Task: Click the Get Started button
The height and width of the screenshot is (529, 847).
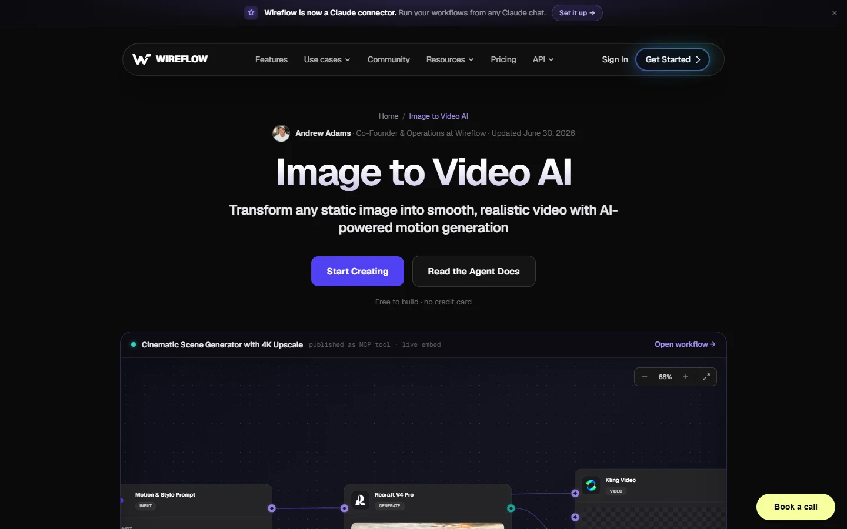Action: [672, 59]
